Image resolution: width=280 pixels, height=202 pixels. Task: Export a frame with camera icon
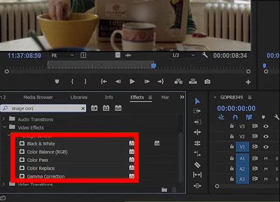tap(207, 81)
